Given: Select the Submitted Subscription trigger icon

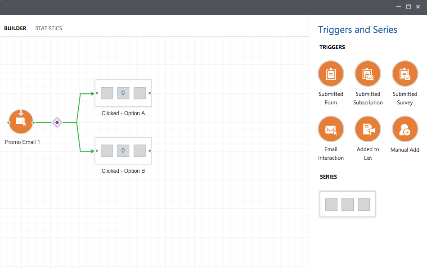Looking at the screenshot, I should 368,74.
